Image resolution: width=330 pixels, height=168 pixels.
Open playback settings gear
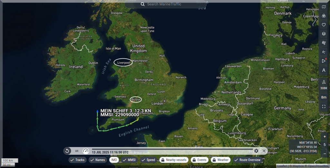[256, 151]
